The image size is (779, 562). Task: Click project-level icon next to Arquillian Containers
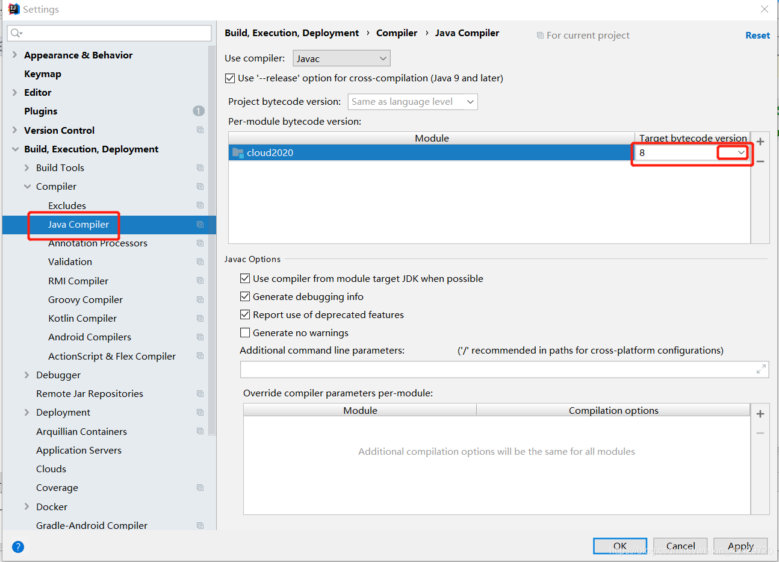(200, 431)
